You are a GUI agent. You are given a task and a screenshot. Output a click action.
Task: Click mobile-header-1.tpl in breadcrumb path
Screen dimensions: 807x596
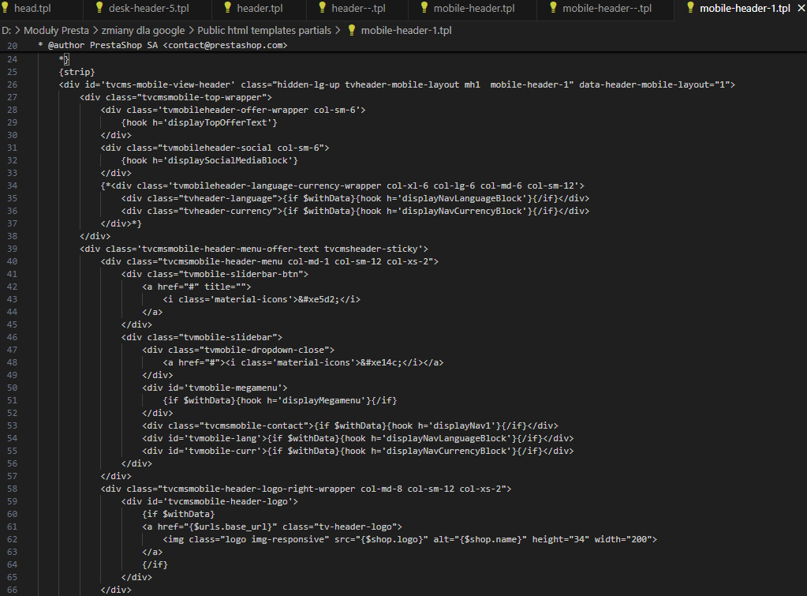406,31
